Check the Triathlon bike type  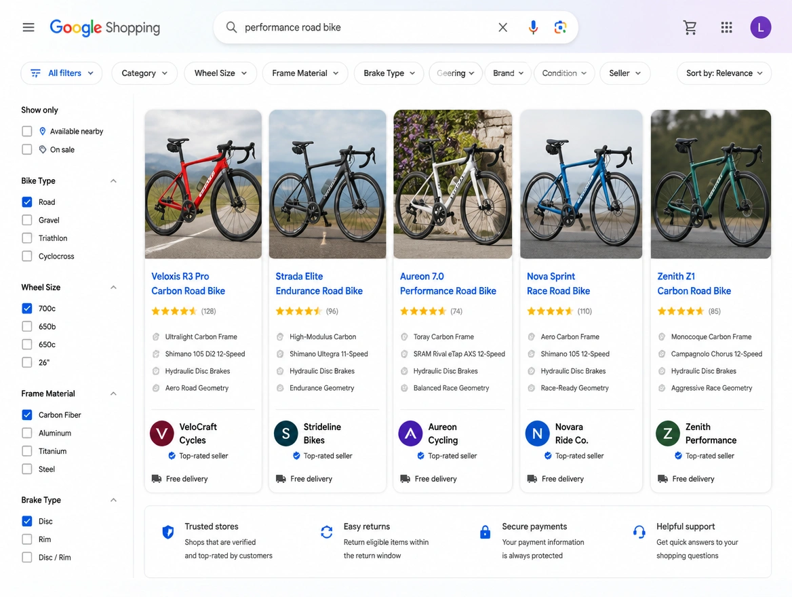[x=26, y=238]
